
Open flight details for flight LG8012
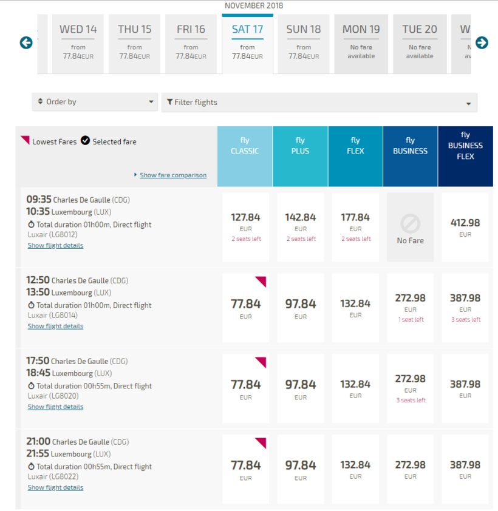pyautogui.click(x=55, y=246)
